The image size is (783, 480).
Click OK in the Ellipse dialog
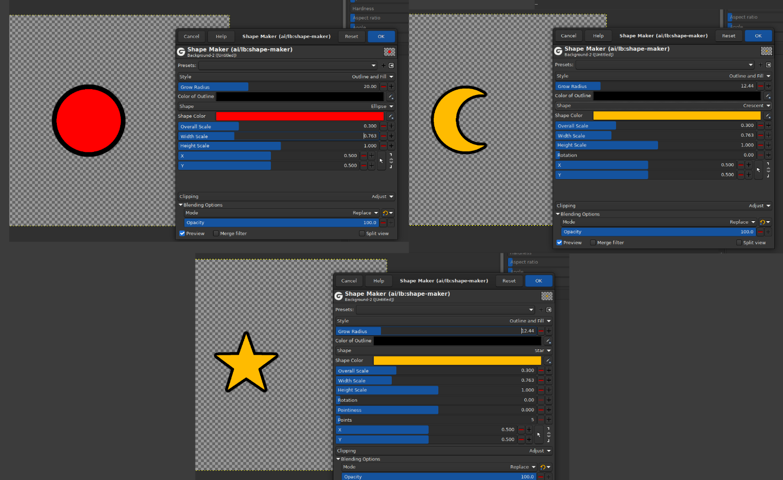[x=381, y=36]
